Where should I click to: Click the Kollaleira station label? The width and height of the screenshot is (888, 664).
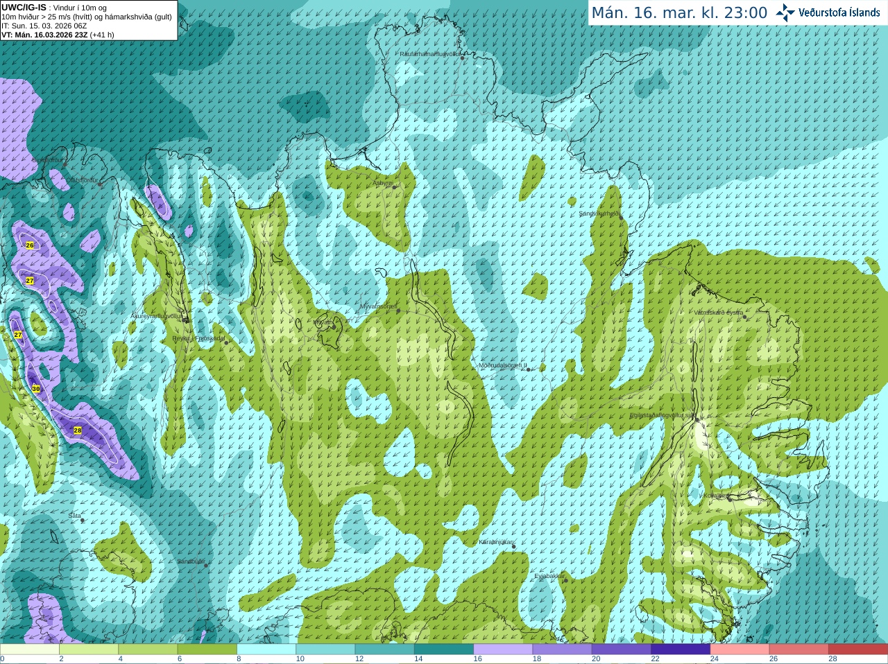(715, 496)
